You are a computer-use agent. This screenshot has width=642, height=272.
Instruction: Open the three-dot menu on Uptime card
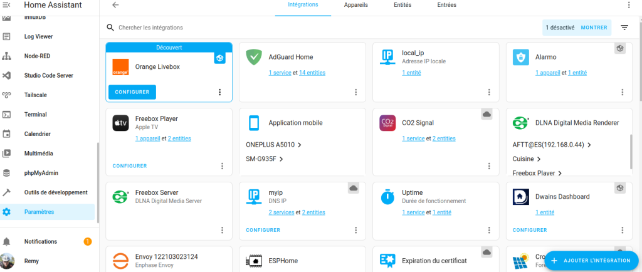pyautogui.click(x=489, y=230)
